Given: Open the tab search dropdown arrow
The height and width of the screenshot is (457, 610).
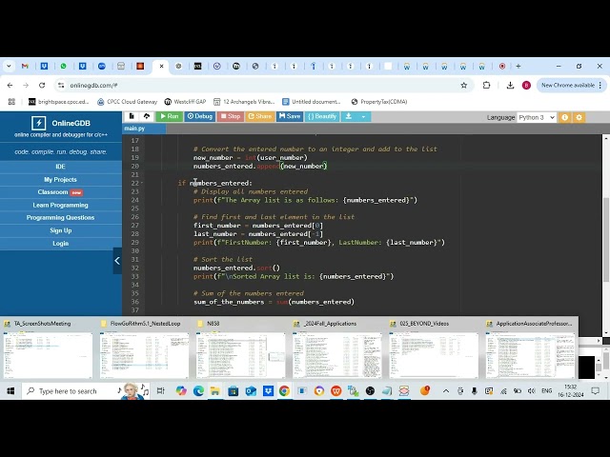Looking at the screenshot, I should (9, 66).
